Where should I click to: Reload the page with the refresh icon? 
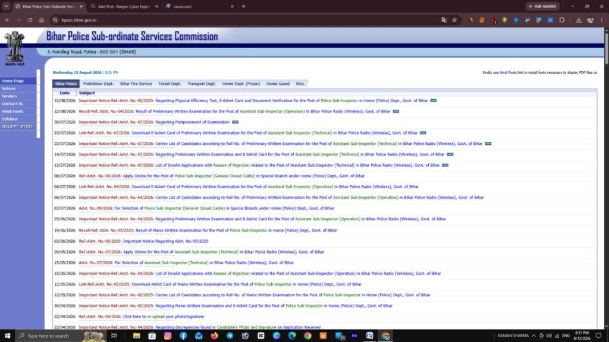pos(30,20)
